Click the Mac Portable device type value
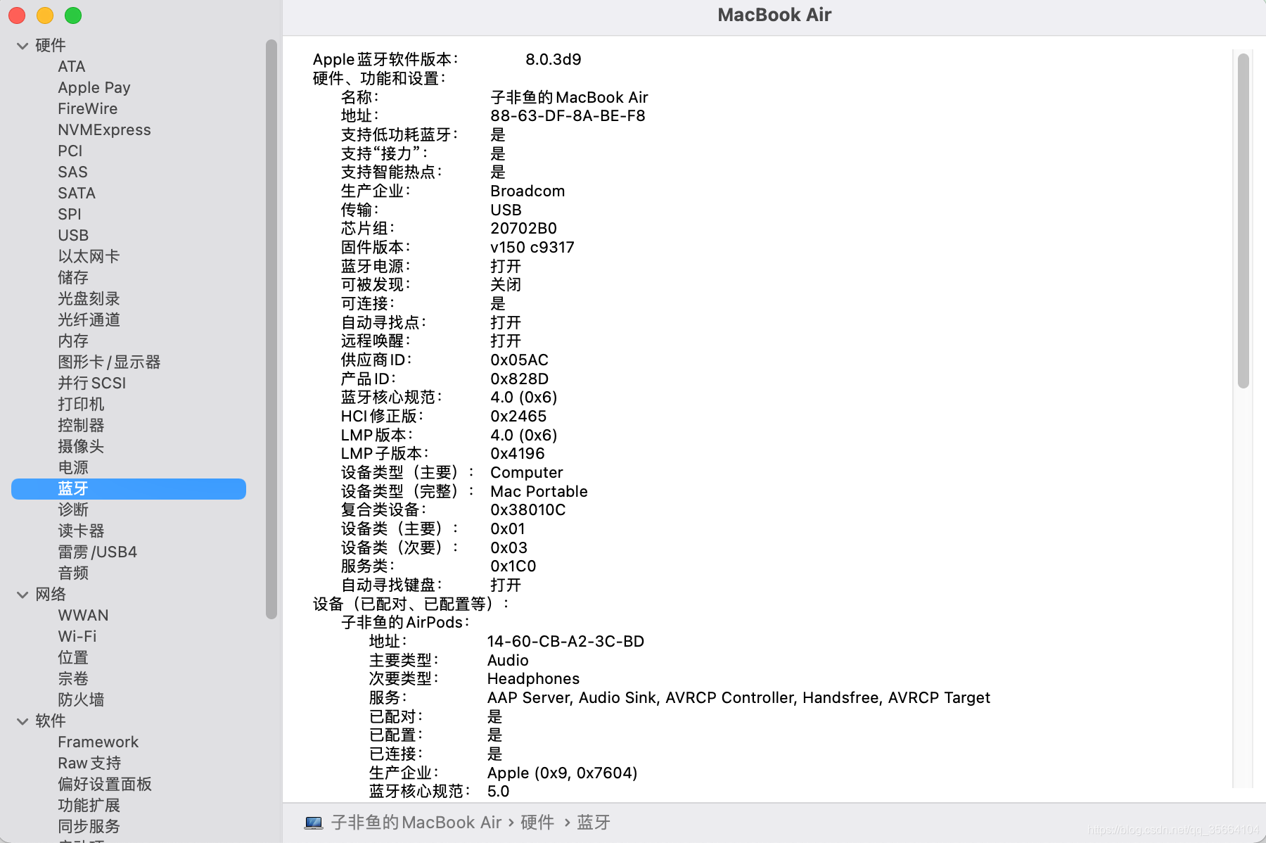 coord(539,492)
